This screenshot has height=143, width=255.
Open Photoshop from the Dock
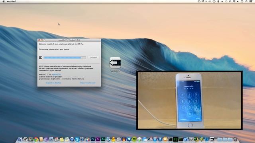pyautogui.click(x=93, y=139)
